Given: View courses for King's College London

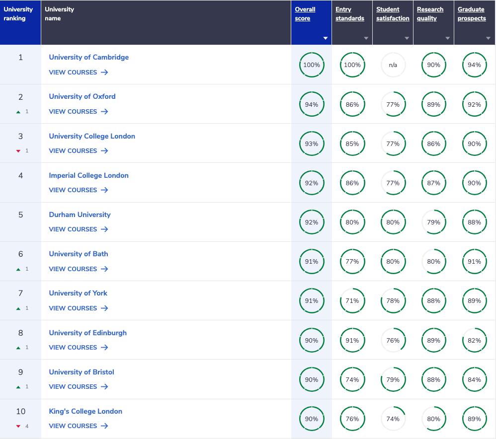Looking at the screenshot, I should click(x=79, y=426).
